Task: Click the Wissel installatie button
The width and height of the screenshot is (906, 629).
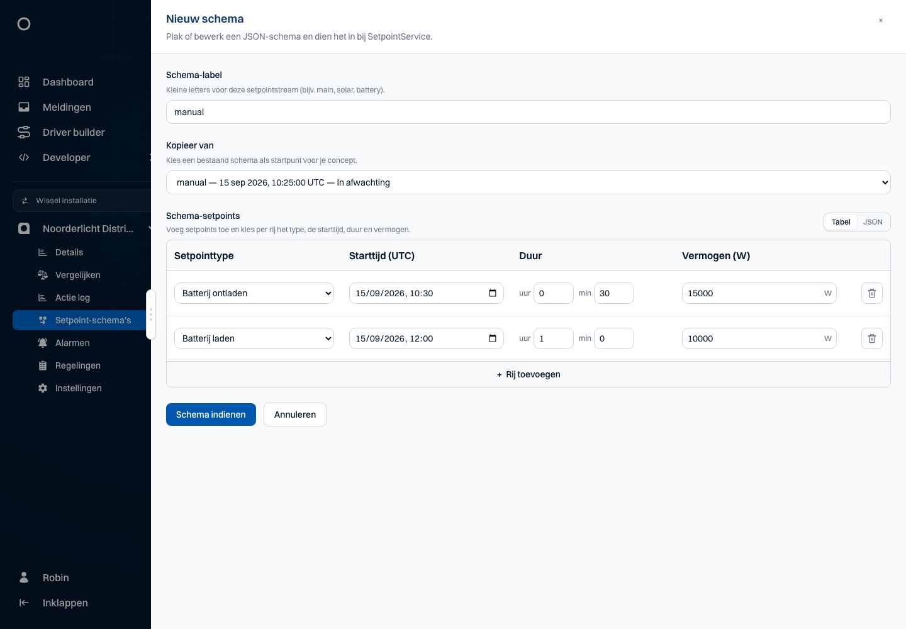Action: pos(82,201)
